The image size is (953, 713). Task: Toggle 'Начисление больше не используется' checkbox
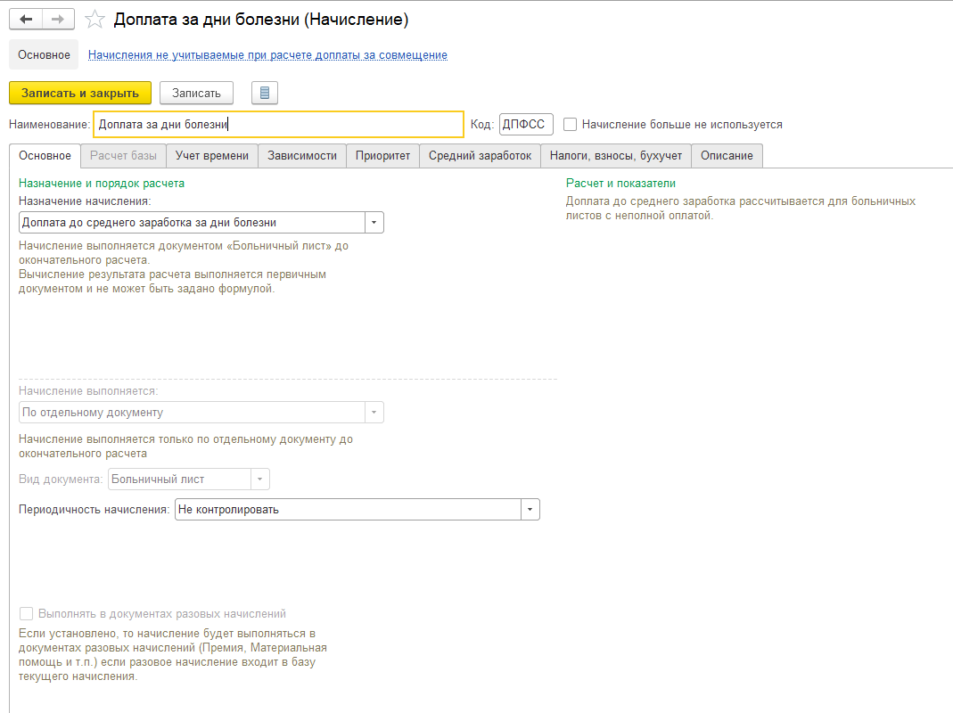[571, 125]
